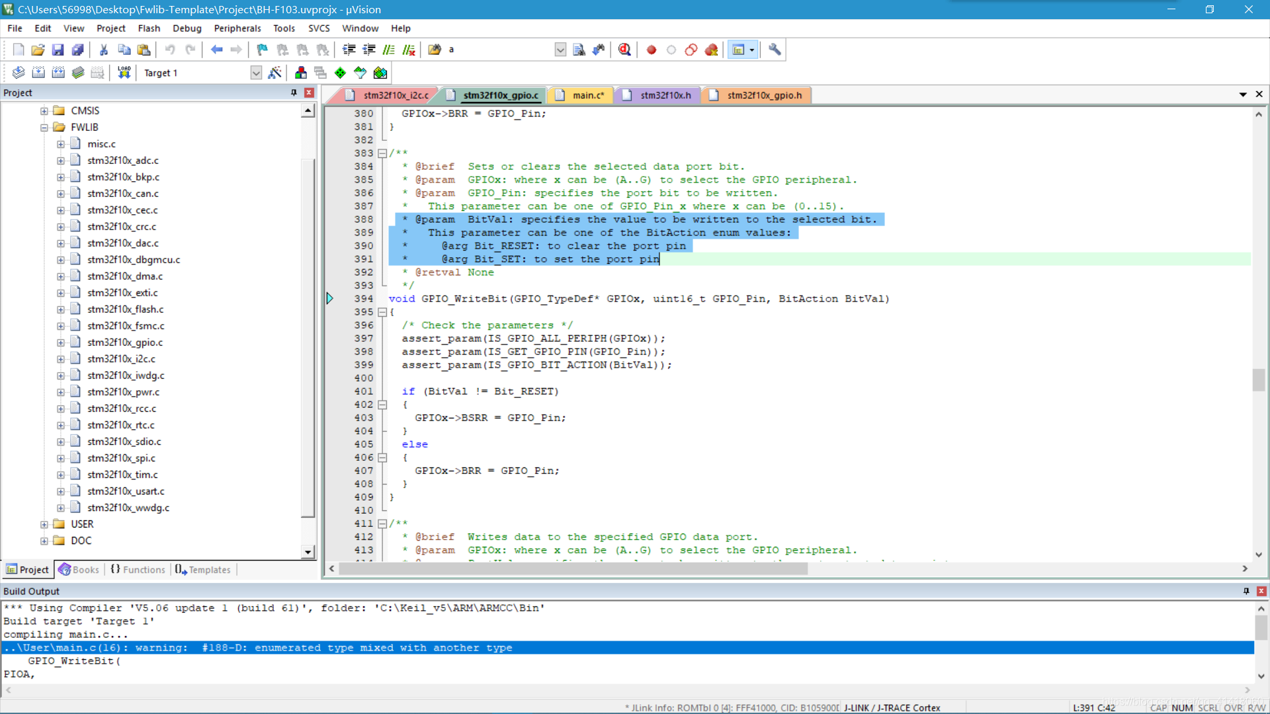Screen dimensions: 1270x714
Task: Open the Configuration wrench icon
Action: click(x=775, y=50)
